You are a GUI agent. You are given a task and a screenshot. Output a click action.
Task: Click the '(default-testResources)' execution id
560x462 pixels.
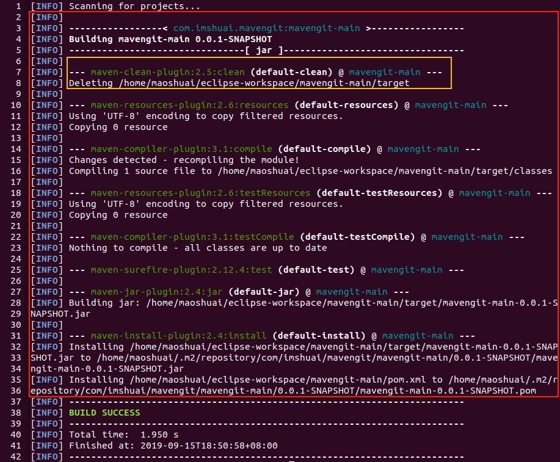click(379, 193)
